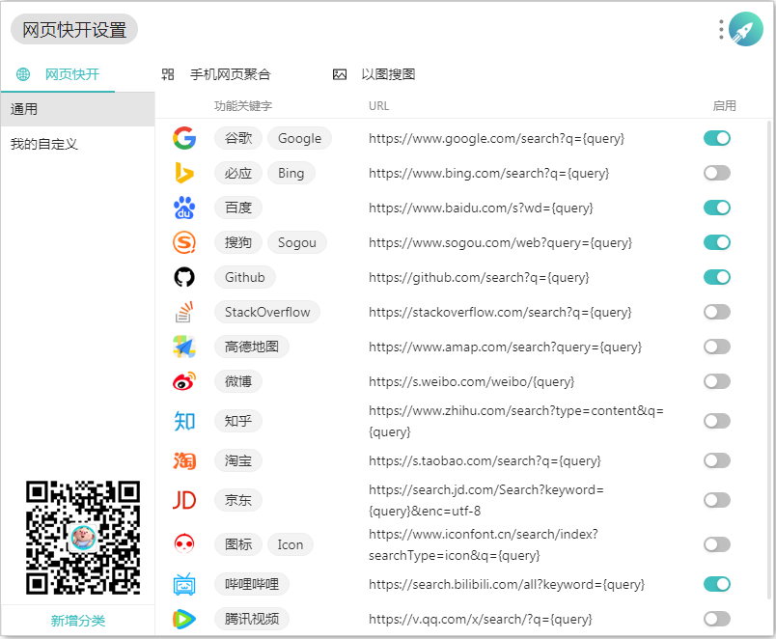Turn off the Baidu toggle
This screenshot has width=776, height=639.
click(x=716, y=208)
